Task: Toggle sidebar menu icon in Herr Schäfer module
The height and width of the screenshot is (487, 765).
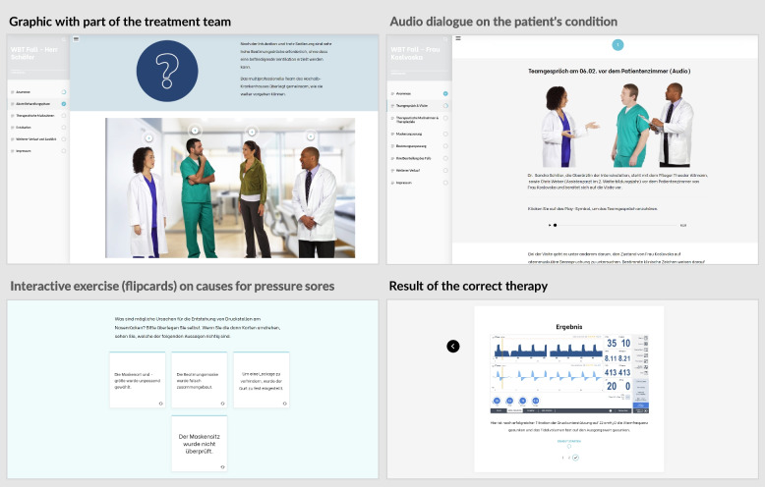Action: pos(76,38)
